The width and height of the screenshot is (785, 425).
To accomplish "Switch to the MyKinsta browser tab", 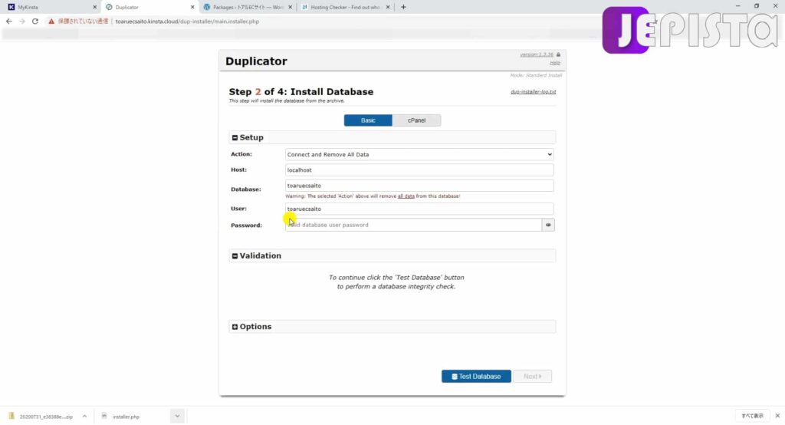I will click(50, 7).
